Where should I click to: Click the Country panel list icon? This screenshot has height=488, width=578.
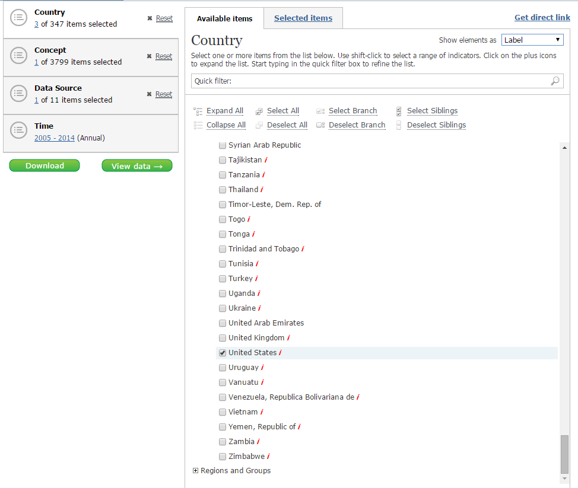pyautogui.click(x=19, y=18)
